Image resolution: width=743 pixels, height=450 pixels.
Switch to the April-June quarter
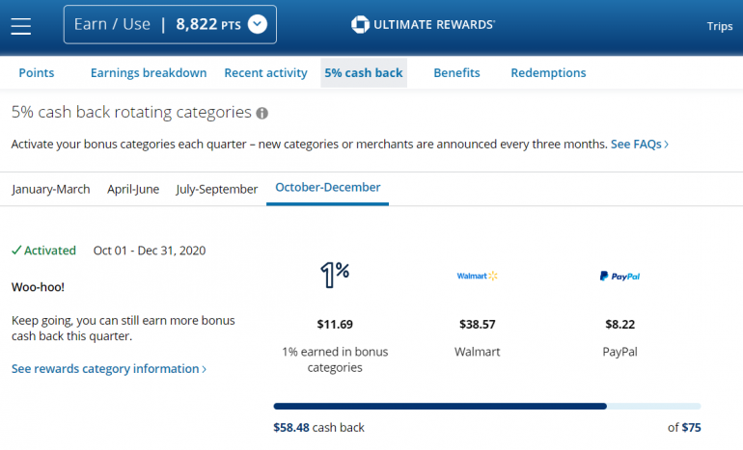tap(133, 189)
